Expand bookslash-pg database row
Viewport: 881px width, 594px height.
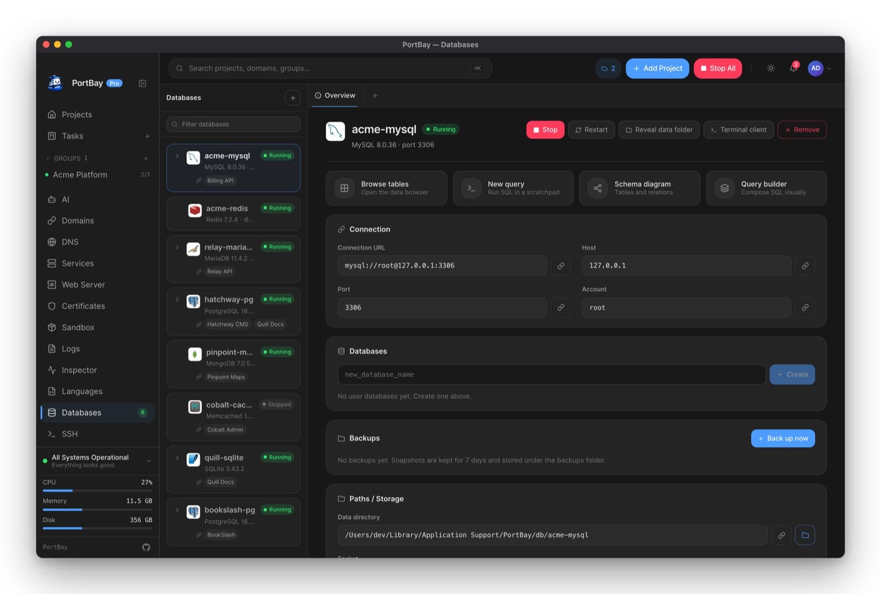coord(177,510)
